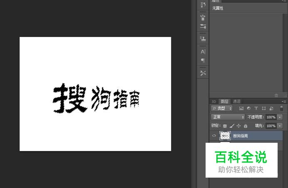Filter layers by adjustment layers icon
Image resolution: width=288 pixels, height=188 pixels.
coord(249,108)
